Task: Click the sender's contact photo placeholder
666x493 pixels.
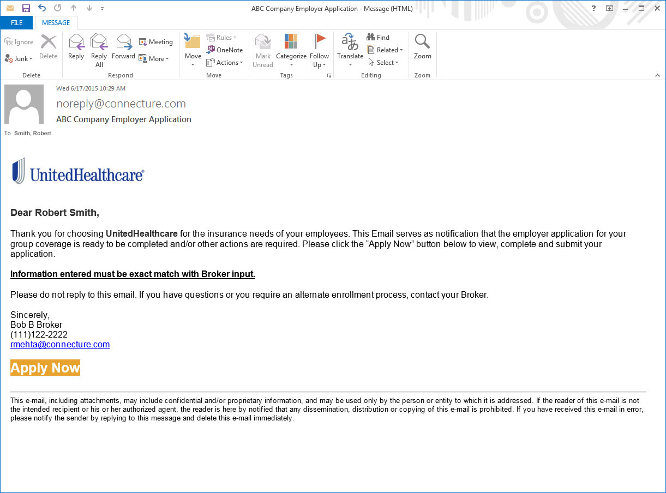Action: [24, 104]
